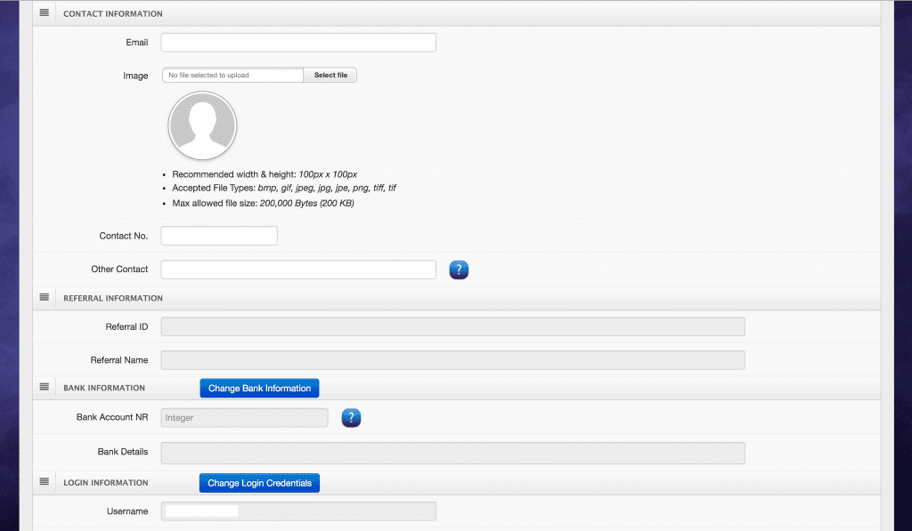The image size is (912, 531).
Task: Click the Image label
Action: tap(135, 76)
